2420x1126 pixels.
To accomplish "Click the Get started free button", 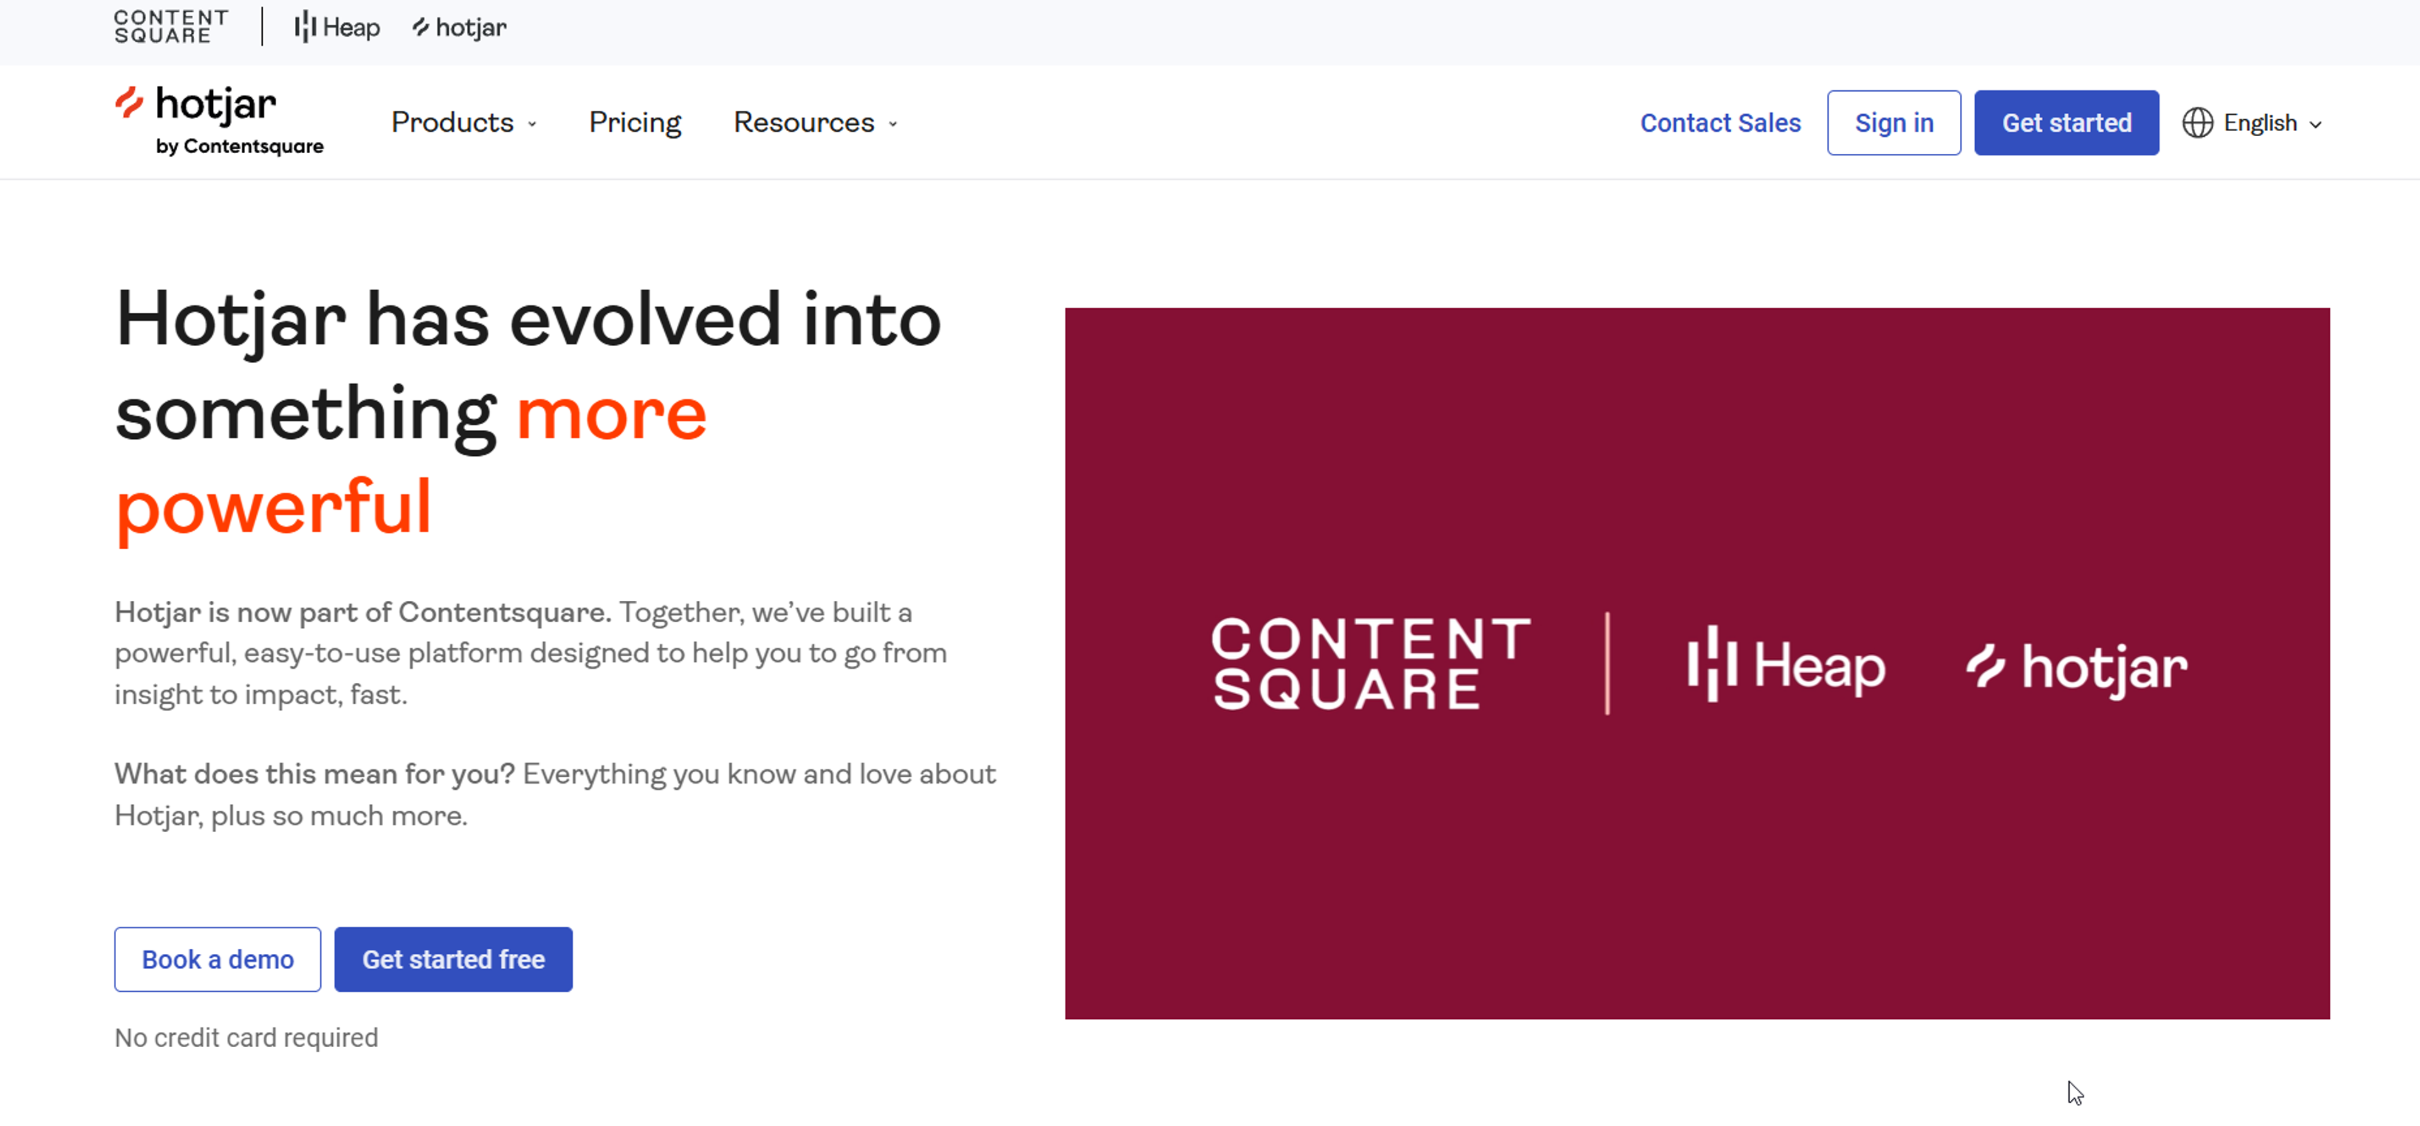I will tap(453, 959).
